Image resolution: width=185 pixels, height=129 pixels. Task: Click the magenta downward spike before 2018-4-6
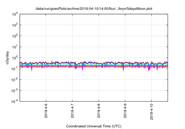(32, 69)
